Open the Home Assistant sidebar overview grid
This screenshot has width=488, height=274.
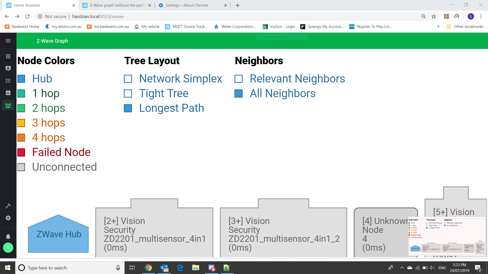8,56
